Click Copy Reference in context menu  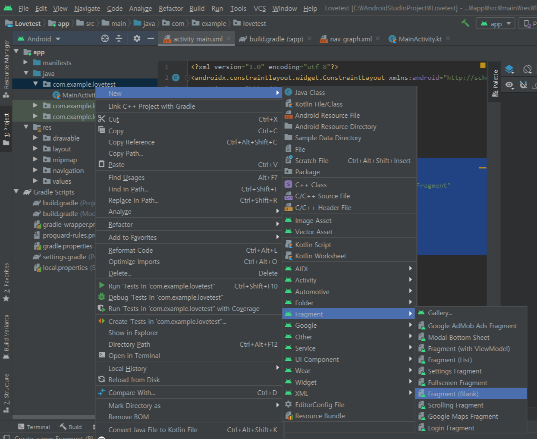[188, 142]
